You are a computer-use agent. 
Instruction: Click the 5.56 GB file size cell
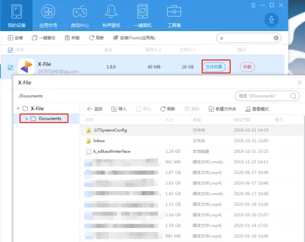[x=173, y=215]
